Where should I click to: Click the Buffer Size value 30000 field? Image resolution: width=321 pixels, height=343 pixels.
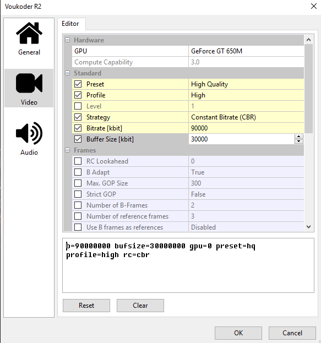pyautogui.click(x=241, y=139)
